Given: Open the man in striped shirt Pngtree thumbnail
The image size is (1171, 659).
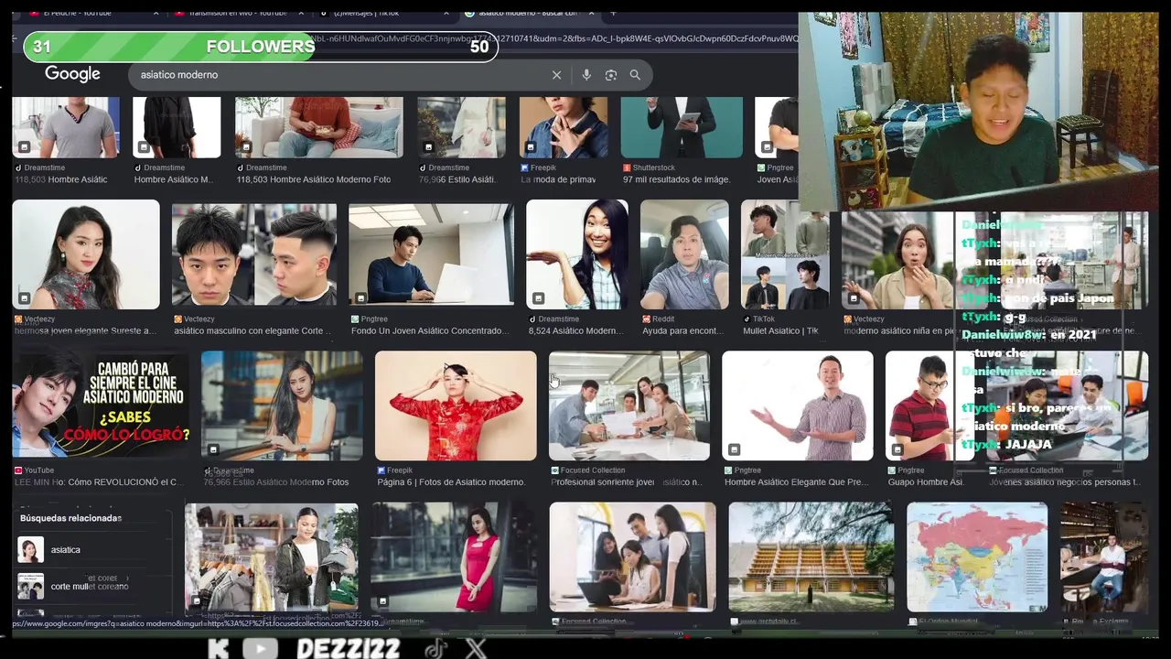Looking at the screenshot, I should (x=798, y=405).
